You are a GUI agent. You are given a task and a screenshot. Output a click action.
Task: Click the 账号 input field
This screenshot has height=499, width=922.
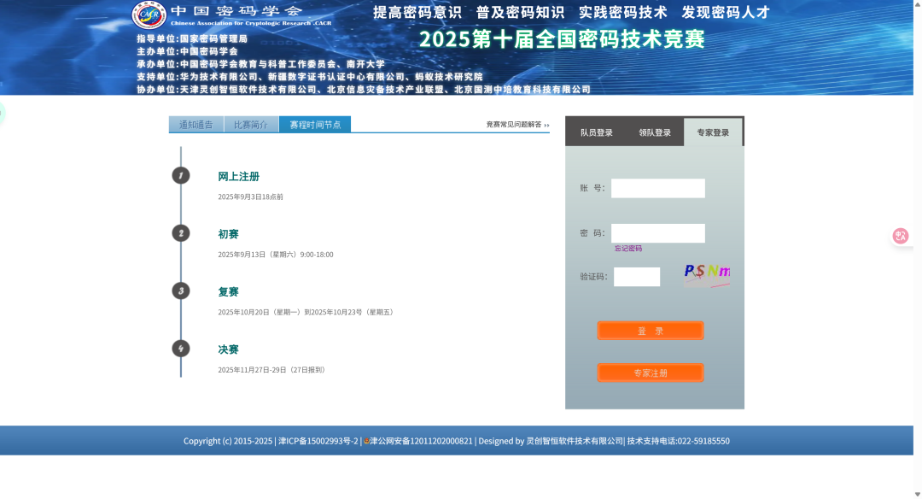click(x=657, y=188)
